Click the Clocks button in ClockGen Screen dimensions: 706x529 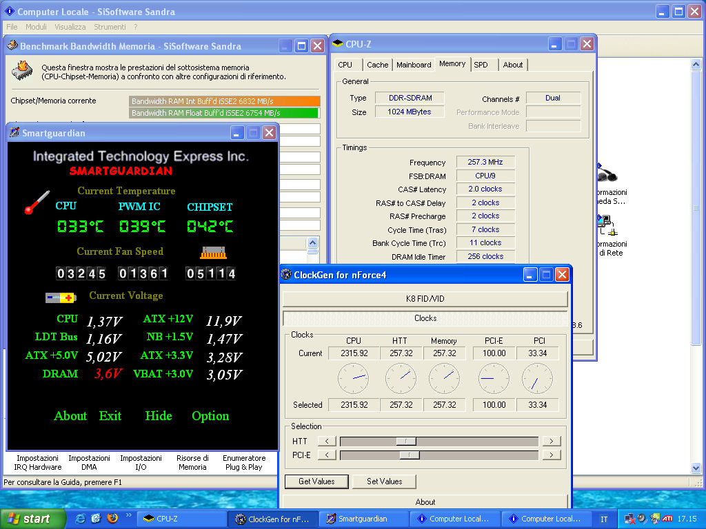(x=425, y=318)
